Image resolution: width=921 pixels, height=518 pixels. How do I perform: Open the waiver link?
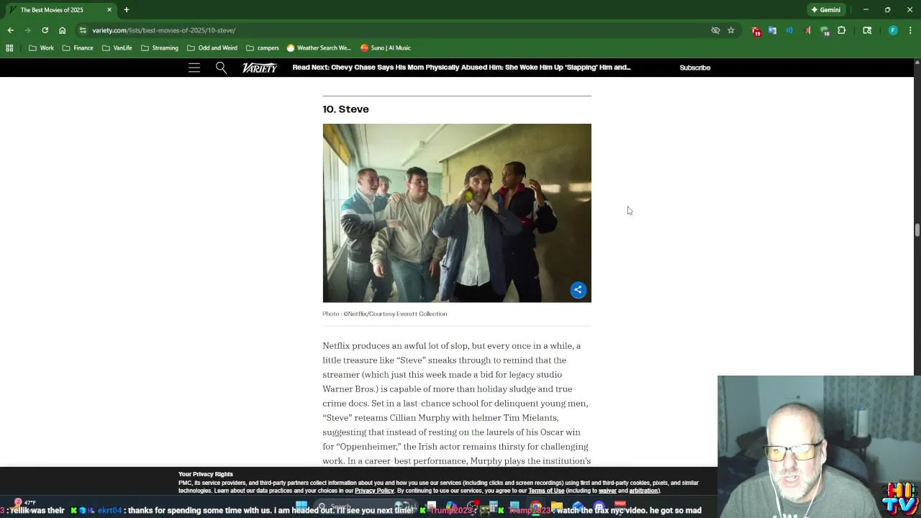point(607,491)
